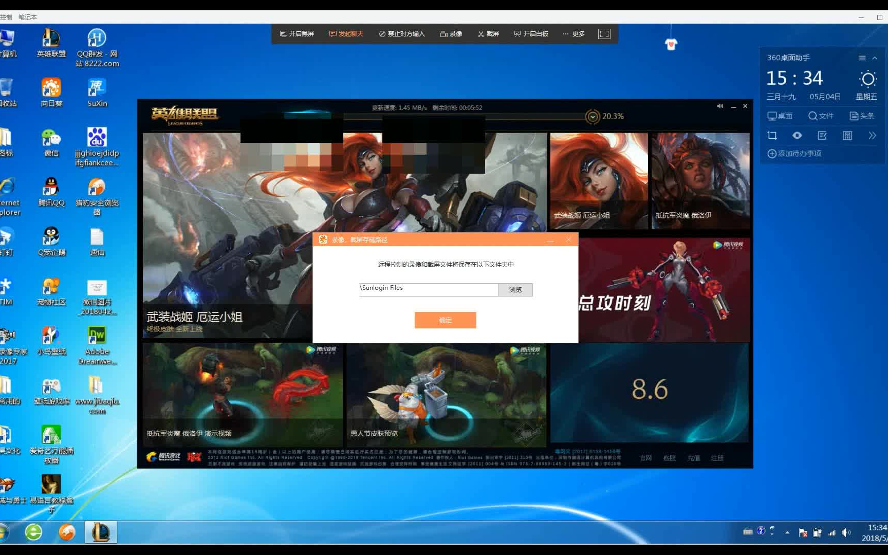This screenshot has width=888, height=555.
Task: Open the SuXin desktop icon
Action: [97, 92]
